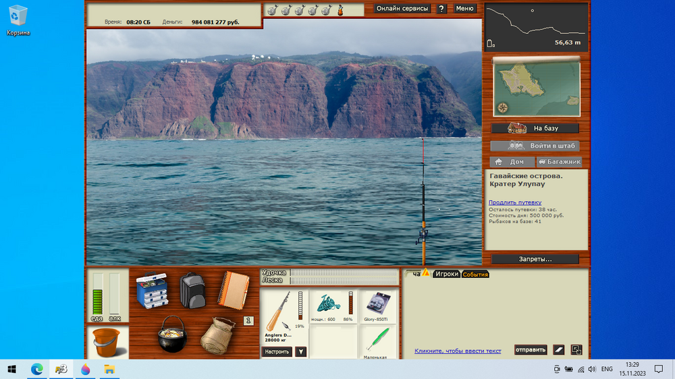
Task: Open the tackle box
Action: click(152, 290)
